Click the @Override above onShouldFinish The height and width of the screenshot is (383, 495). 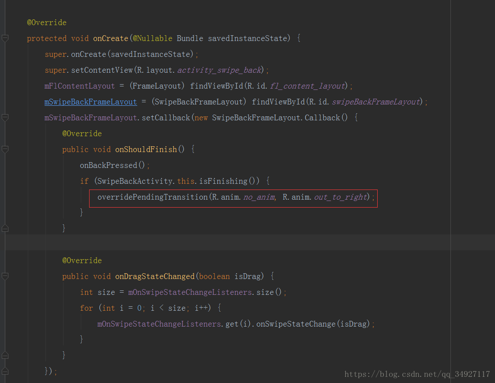point(82,134)
